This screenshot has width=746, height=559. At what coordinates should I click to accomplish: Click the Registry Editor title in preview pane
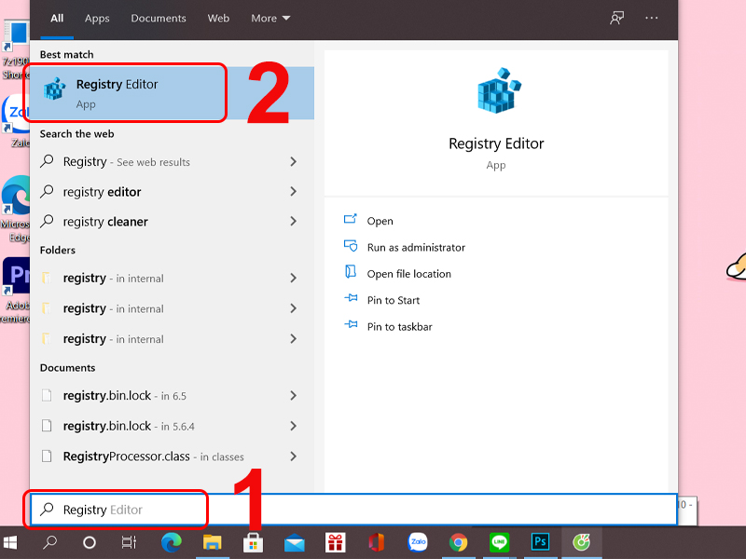[496, 143]
